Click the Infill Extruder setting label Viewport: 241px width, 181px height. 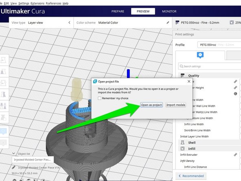[189, 155]
